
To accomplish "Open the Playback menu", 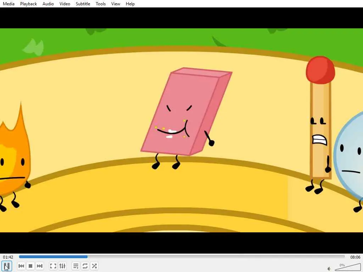I will 28,4.
